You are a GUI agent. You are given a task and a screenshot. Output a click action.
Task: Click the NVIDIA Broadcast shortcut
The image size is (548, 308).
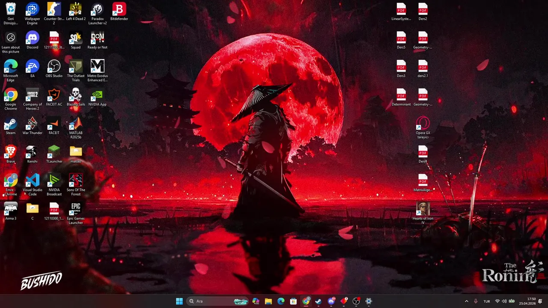pos(54,185)
